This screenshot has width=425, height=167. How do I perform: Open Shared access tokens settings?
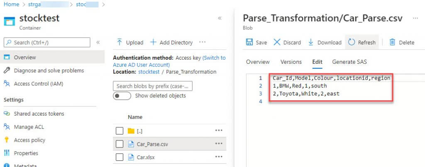tap(39, 114)
